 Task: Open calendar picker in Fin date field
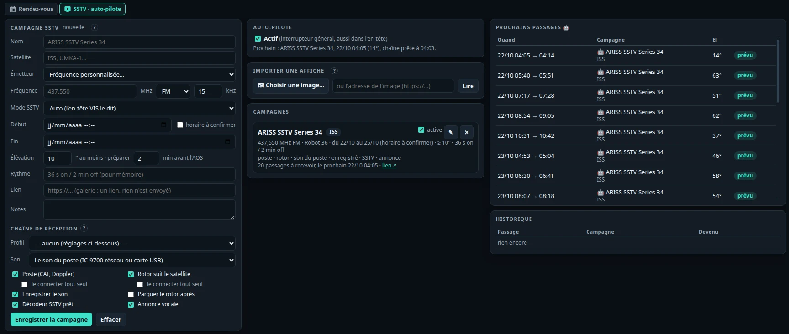227,141
